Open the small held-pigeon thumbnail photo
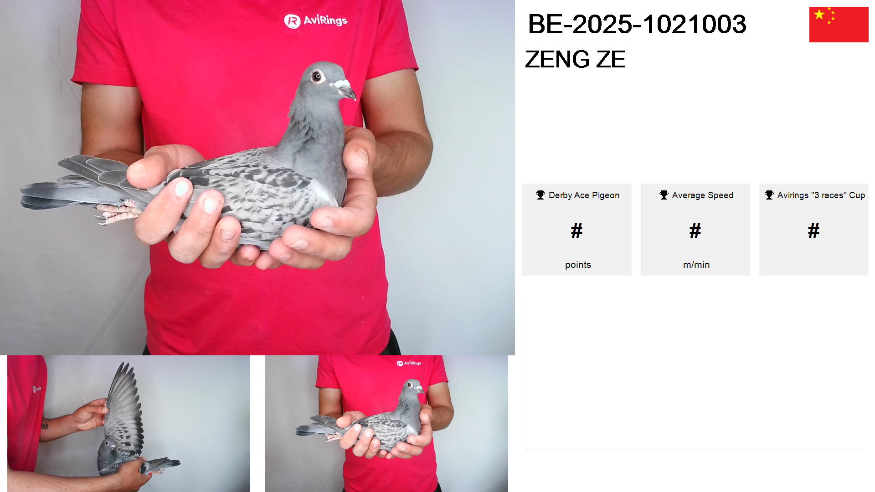 pyautogui.click(x=386, y=424)
